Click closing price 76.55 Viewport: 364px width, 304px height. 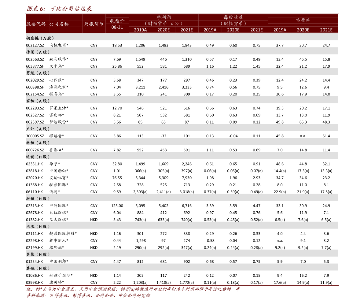(x=117, y=178)
